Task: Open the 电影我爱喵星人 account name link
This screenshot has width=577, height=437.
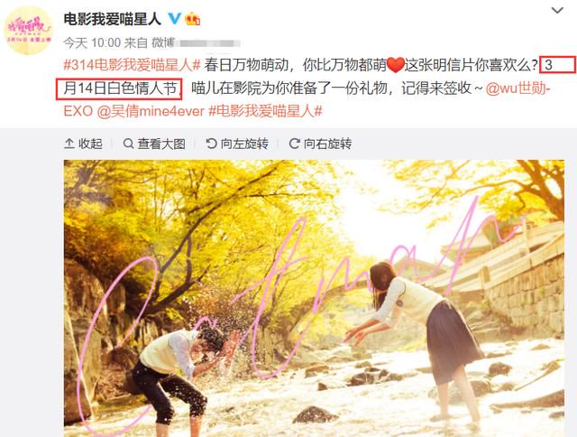Action: pyautogui.click(x=112, y=19)
